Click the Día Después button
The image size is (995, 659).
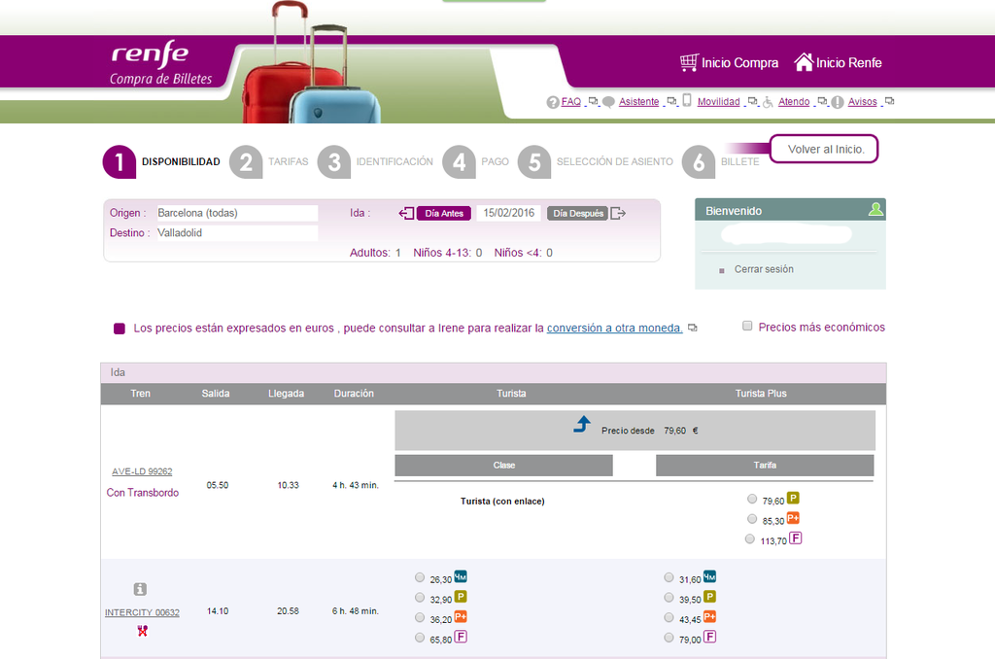click(577, 213)
